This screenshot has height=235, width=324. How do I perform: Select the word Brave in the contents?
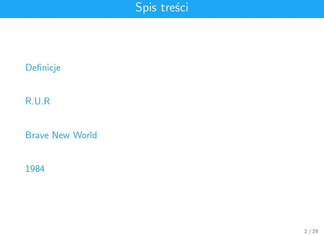click(37, 135)
